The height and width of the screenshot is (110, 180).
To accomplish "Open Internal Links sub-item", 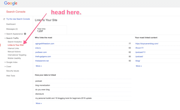I will tap(13, 48).
